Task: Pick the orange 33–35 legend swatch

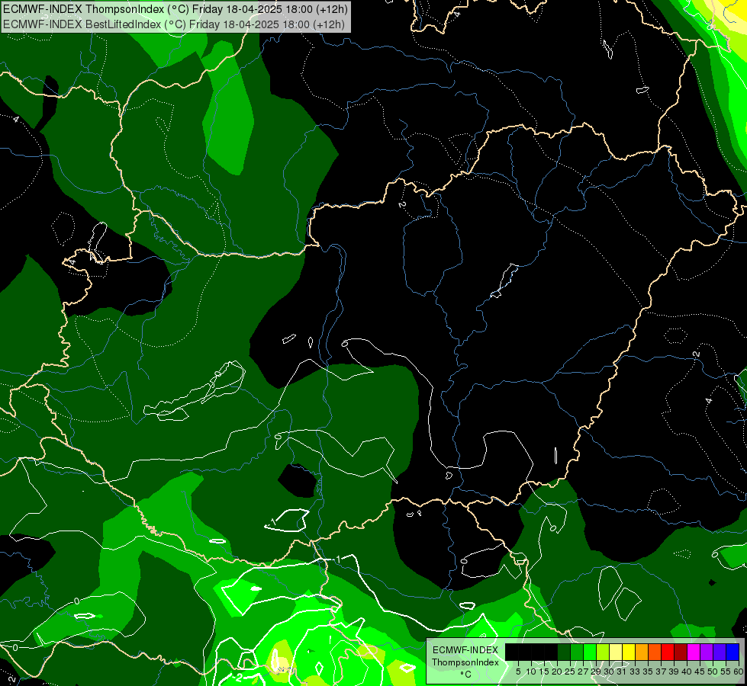Action: [642, 652]
